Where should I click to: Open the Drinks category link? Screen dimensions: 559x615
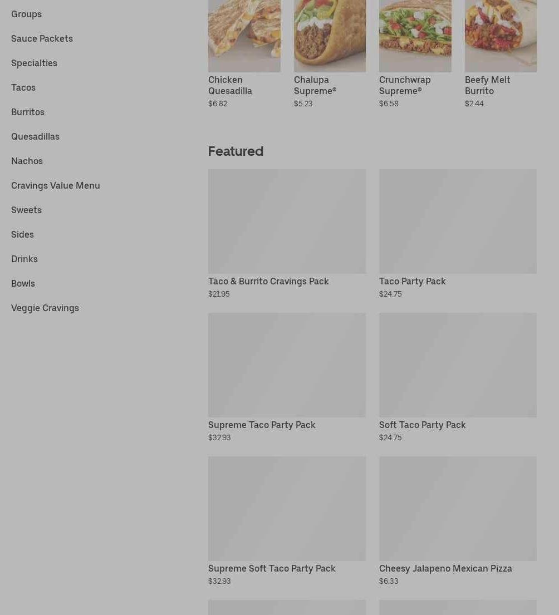[x=24, y=259]
